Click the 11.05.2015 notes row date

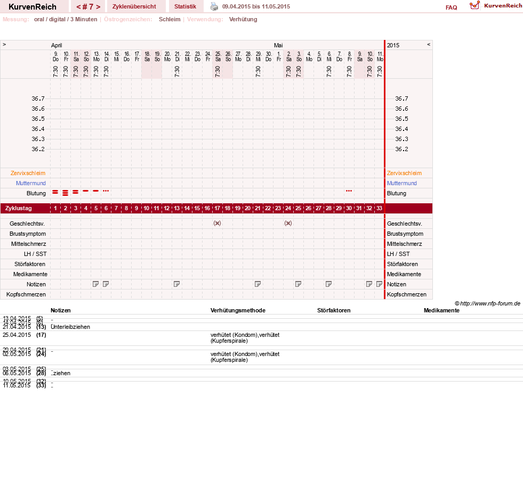tap(17, 385)
